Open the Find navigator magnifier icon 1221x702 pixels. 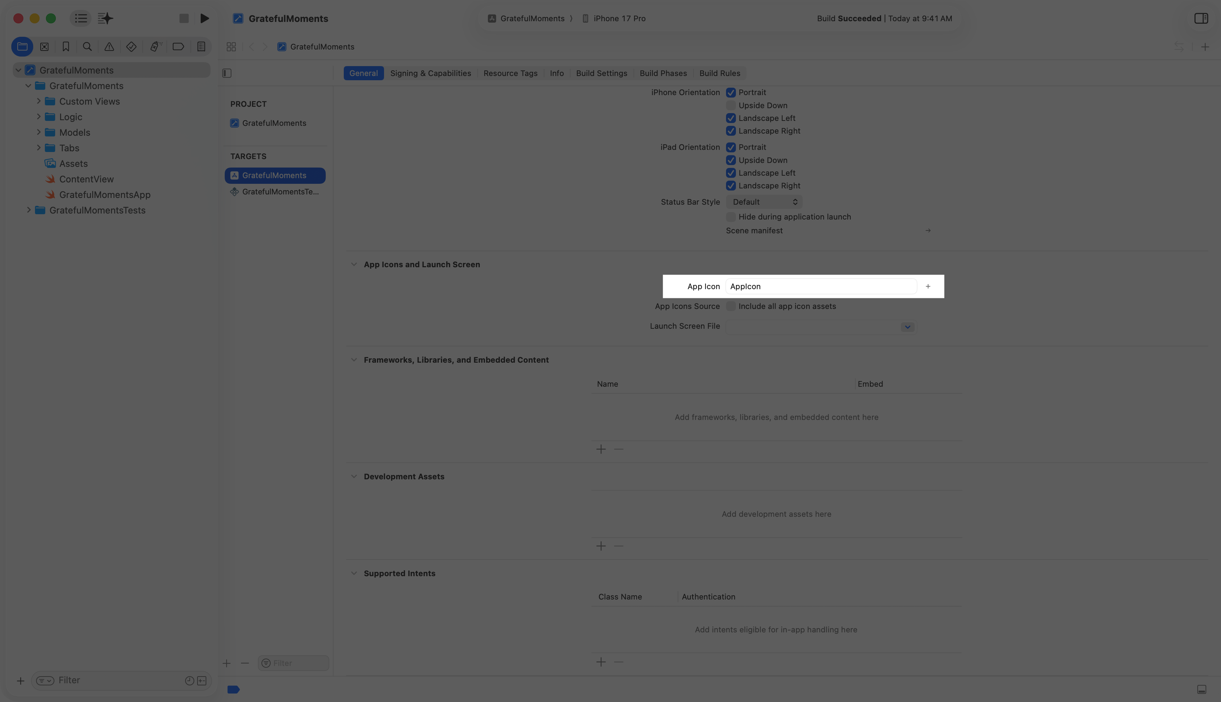pos(87,47)
